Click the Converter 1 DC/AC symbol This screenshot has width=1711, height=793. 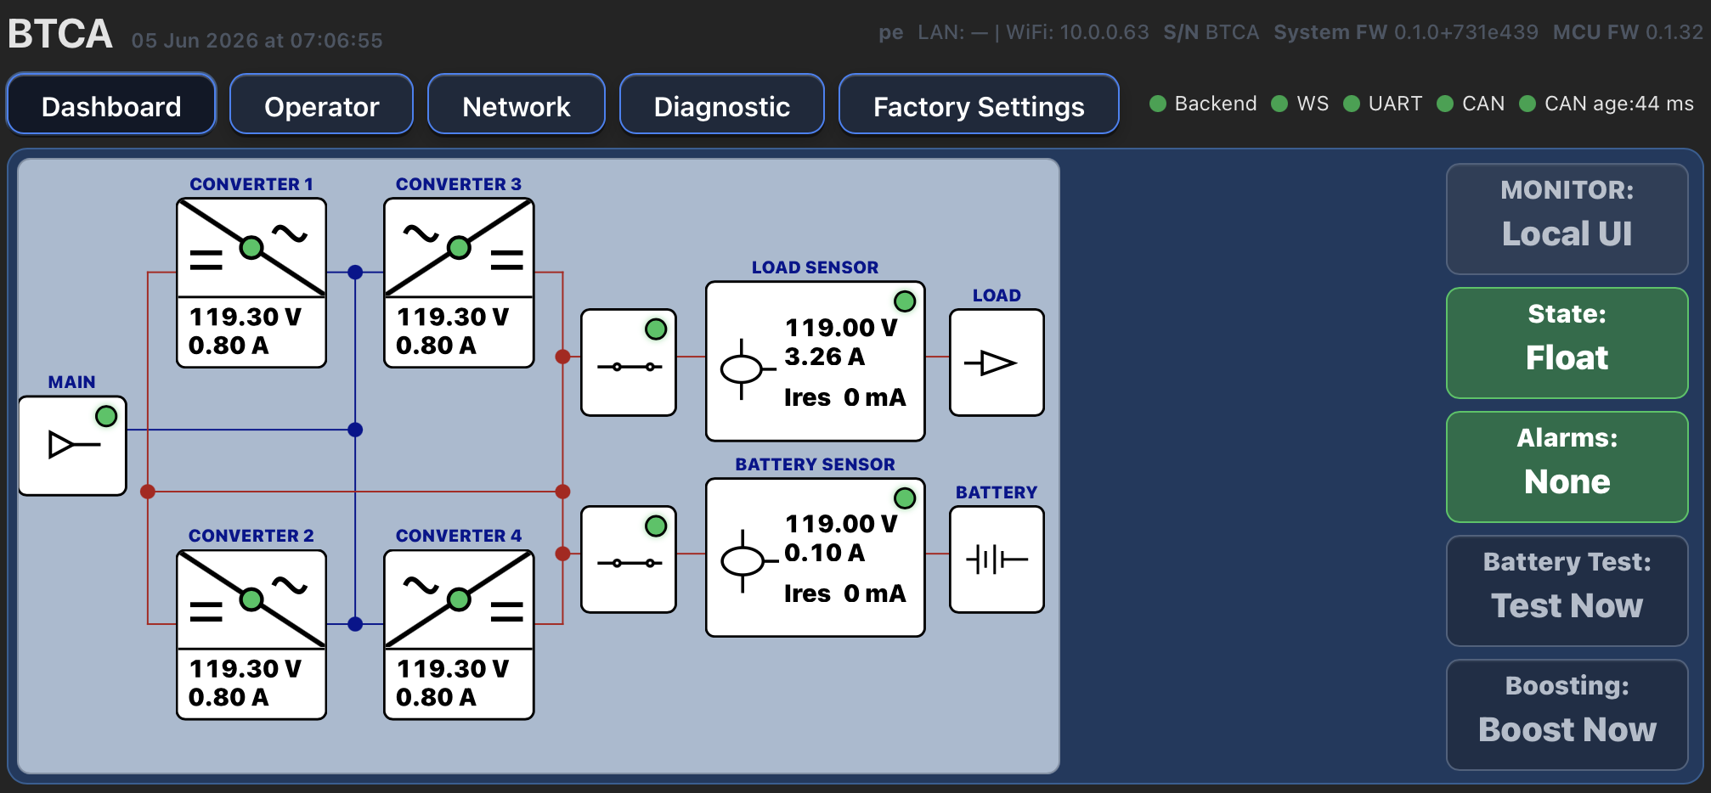tap(251, 248)
